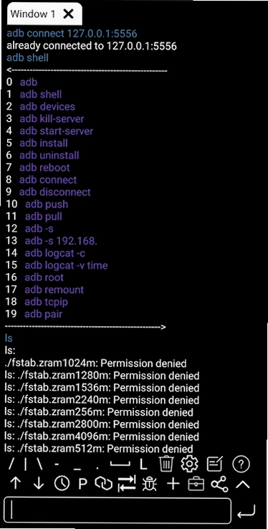This screenshot has height=529, width=268.
Task: Select the 'adb logcat -v time' suggestion
Action: click(x=66, y=265)
